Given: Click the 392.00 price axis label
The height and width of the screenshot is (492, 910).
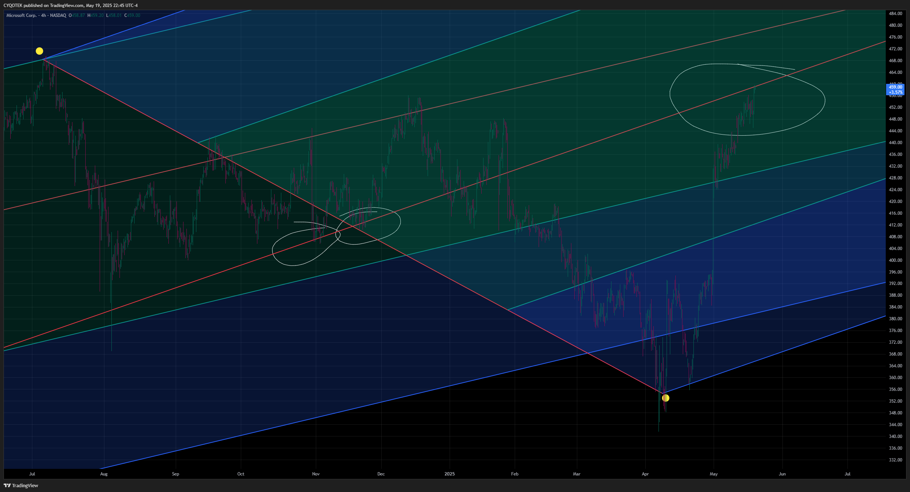Looking at the screenshot, I should 895,284.
